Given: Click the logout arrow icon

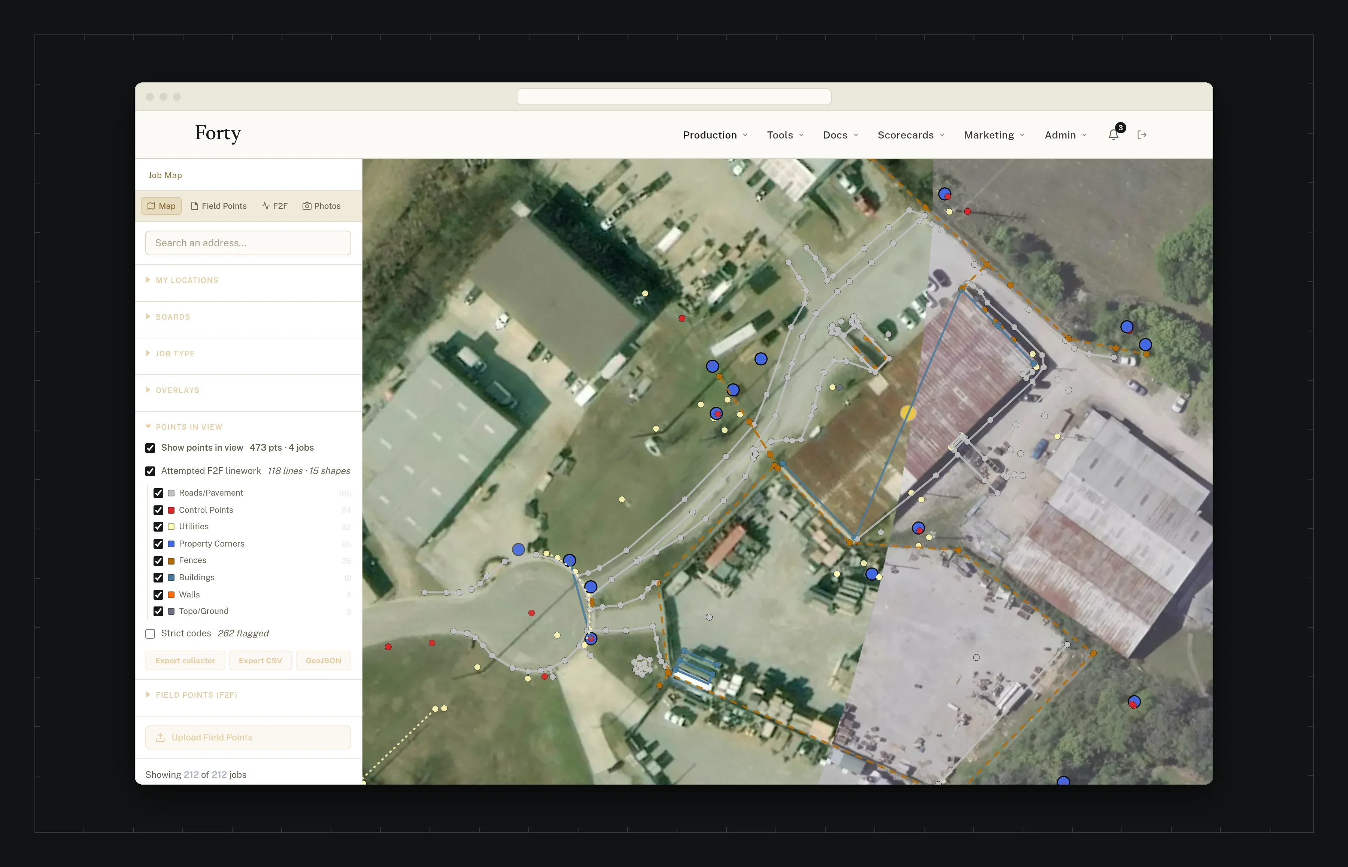Looking at the screenshot, I should (1142, 134).
